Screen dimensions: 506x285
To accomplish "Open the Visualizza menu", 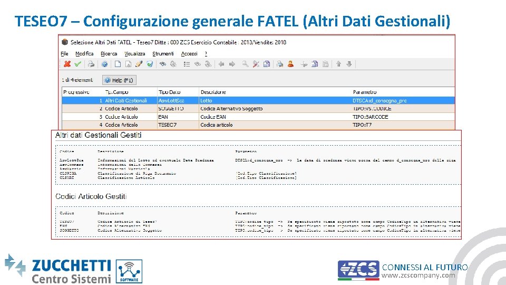I will pyautogui.click(x=134, y=54).
